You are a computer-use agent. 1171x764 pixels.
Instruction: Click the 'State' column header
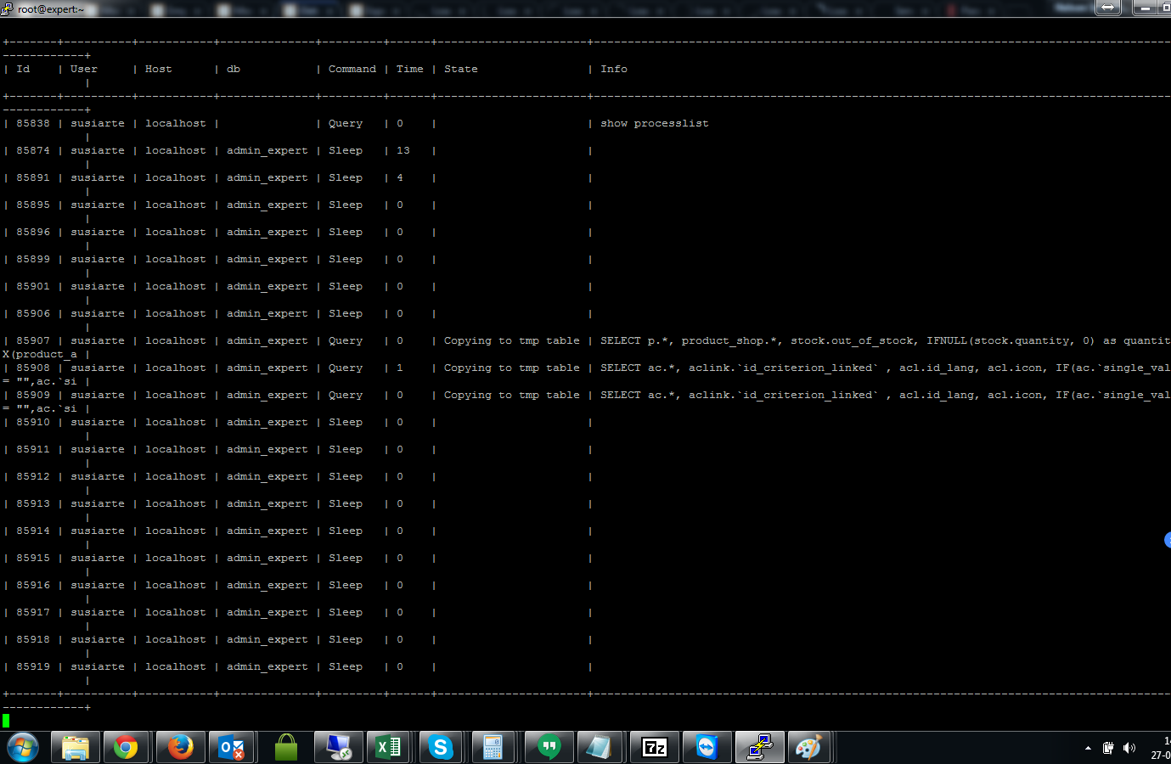click(460, 70)
